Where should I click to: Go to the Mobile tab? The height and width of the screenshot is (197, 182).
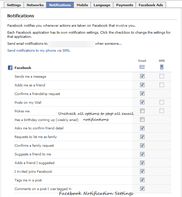point(82,5)
